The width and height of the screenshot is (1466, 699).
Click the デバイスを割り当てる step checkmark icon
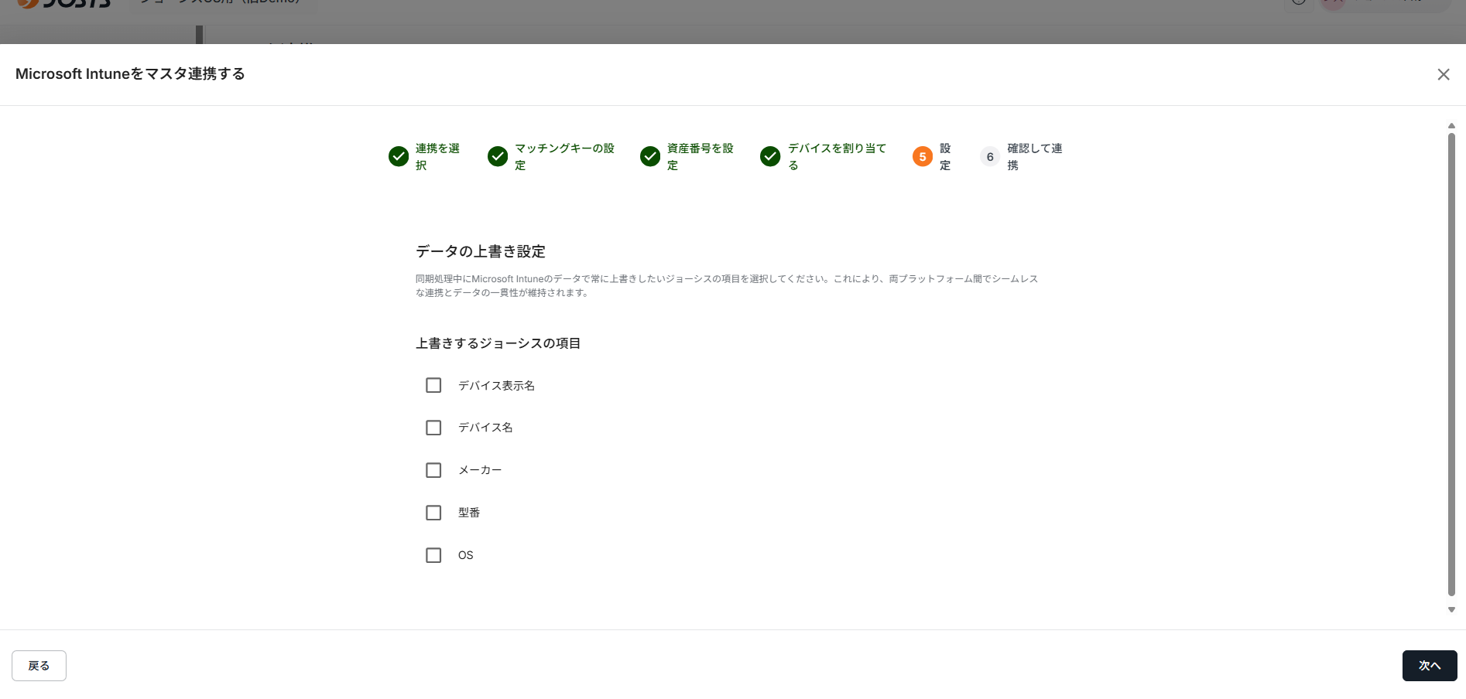(x=770, y=157)
